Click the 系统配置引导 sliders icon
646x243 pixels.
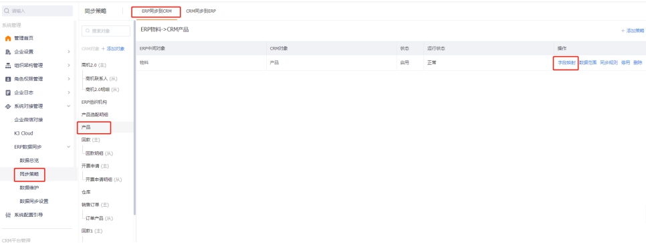click(x=8, y=215)
